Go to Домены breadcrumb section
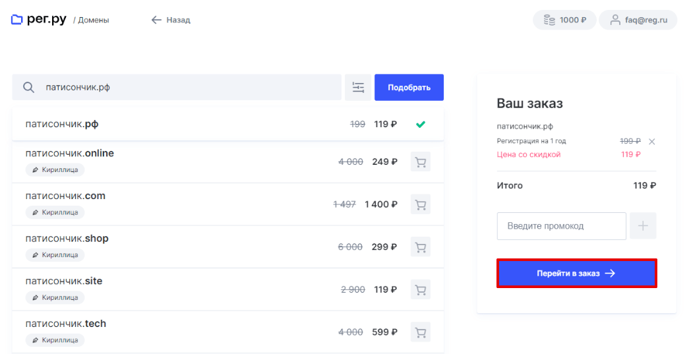The height and width of the screenshot is (354, 689). pyautogui.click(x=93, y=20)
